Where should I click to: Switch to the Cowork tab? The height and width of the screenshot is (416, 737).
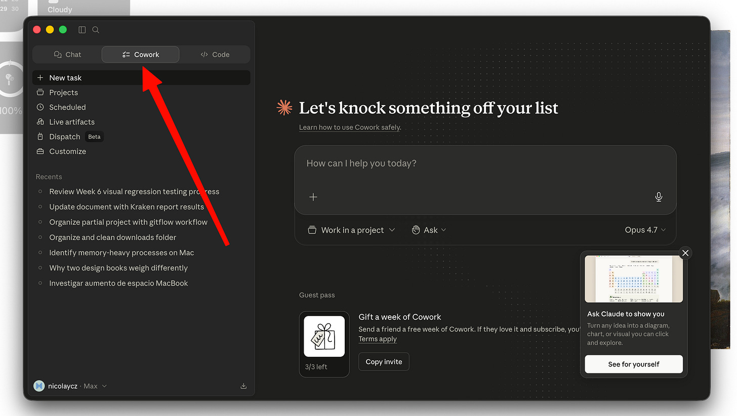pyautogui.click(x=140, y=55)
